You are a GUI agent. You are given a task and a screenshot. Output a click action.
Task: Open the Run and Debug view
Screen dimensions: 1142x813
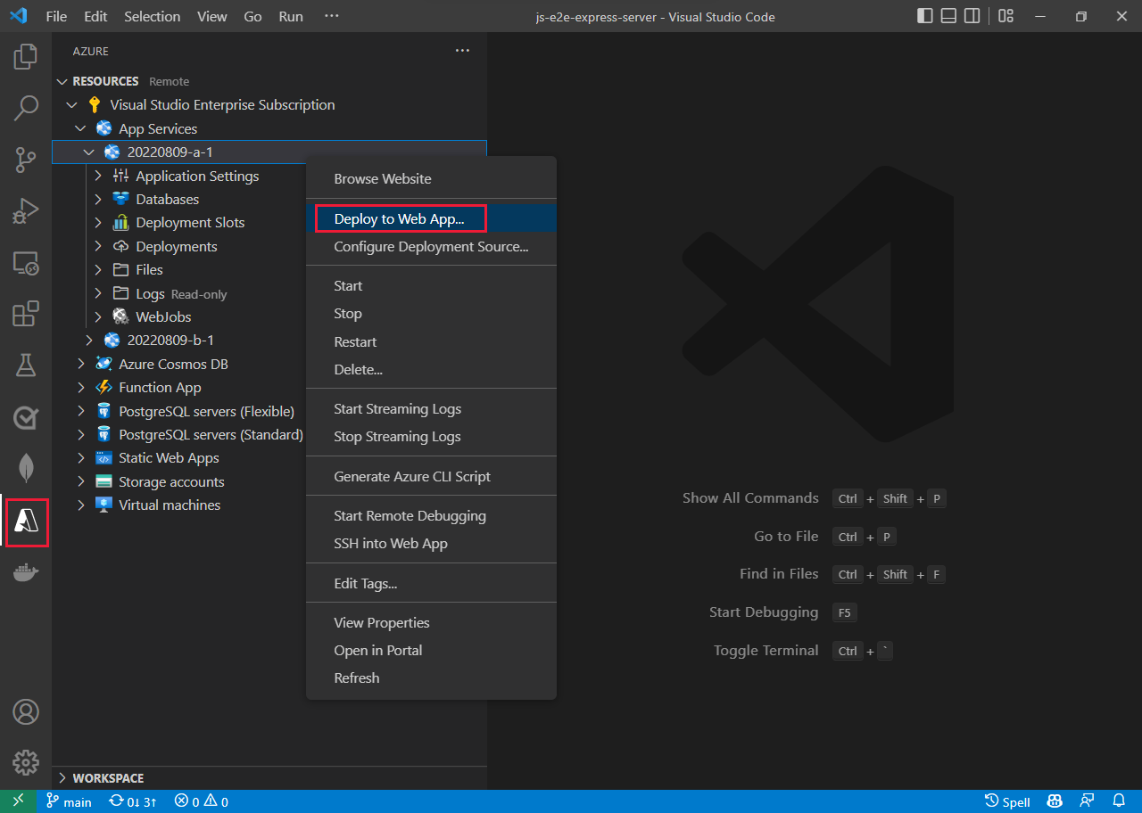(x=26, y=211)
